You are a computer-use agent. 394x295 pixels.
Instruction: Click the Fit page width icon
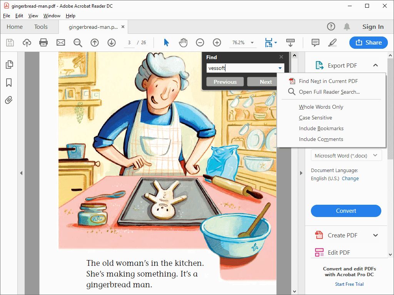click(269, 43)
